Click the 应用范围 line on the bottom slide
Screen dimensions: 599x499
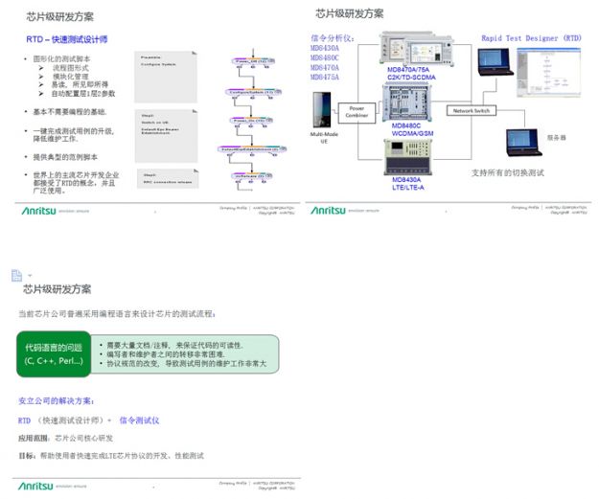[66, 438]
